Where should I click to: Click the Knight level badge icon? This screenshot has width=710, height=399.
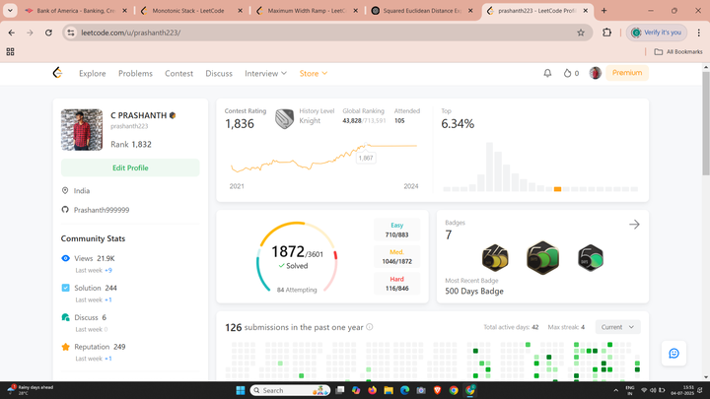coord(284,119)
